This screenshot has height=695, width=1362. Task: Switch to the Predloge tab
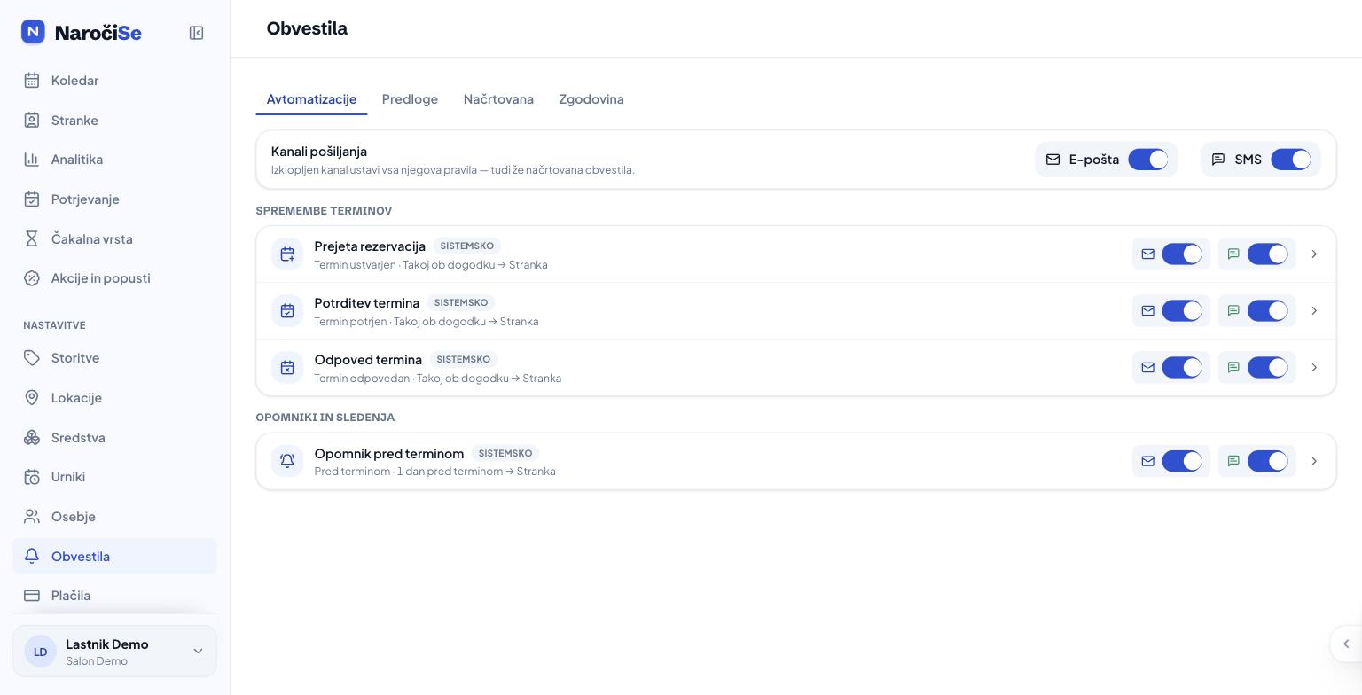[410, 99]
